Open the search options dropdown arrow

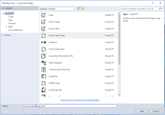point(163,9)
